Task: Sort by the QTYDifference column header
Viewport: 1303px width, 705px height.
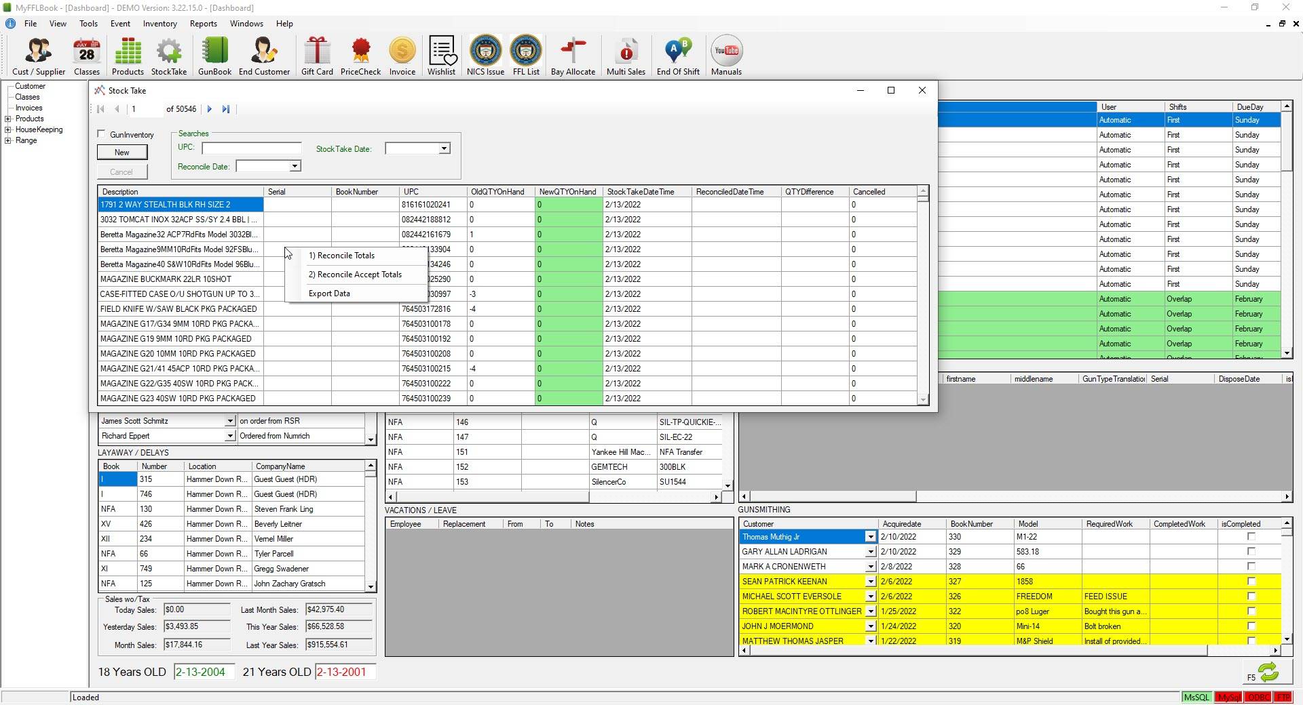Action: 814,192
